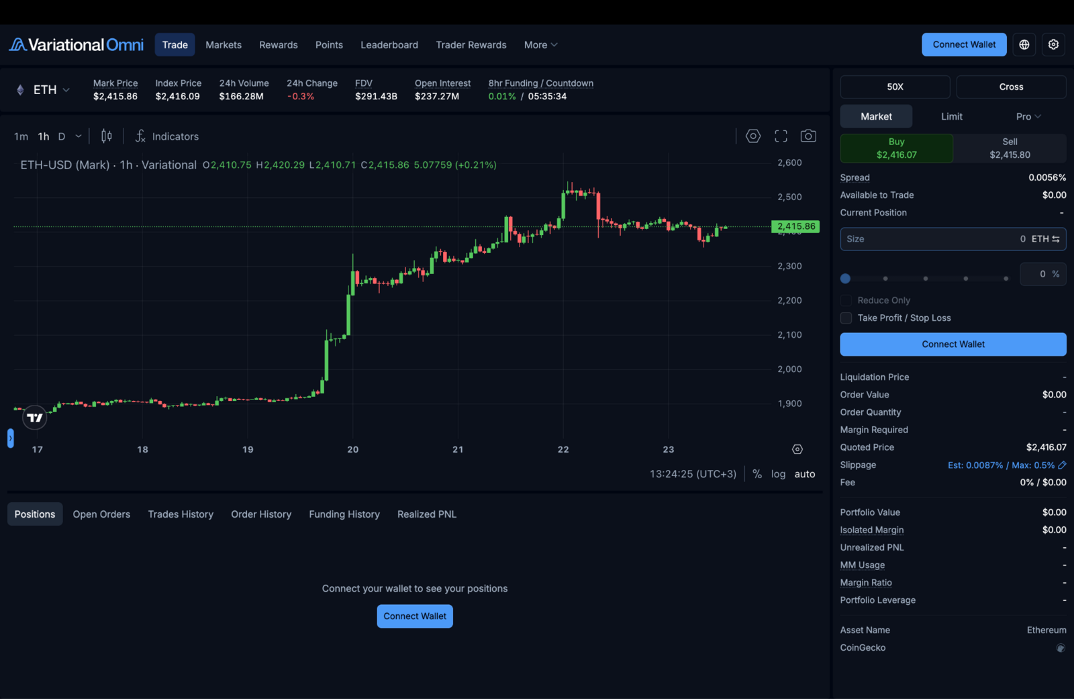1074x699 pixels.
Task: Click the MM Usage label
Action: 863,565
